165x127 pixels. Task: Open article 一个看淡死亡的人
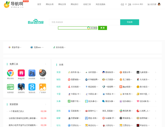pyautogui.click(x=16, y=111)
